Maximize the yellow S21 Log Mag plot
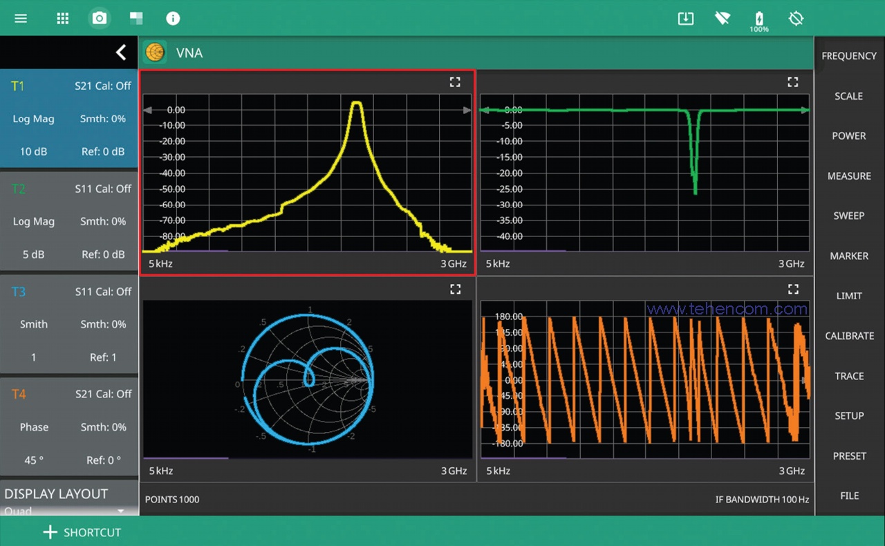The image size is (885, 546). coord(455,82)
